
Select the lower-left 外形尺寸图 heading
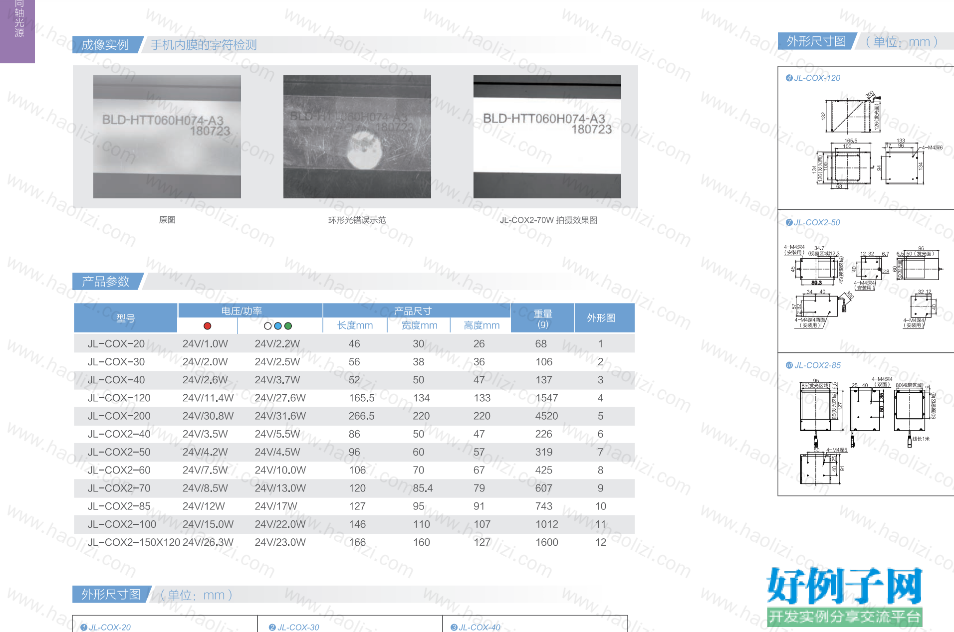point(111,594)
